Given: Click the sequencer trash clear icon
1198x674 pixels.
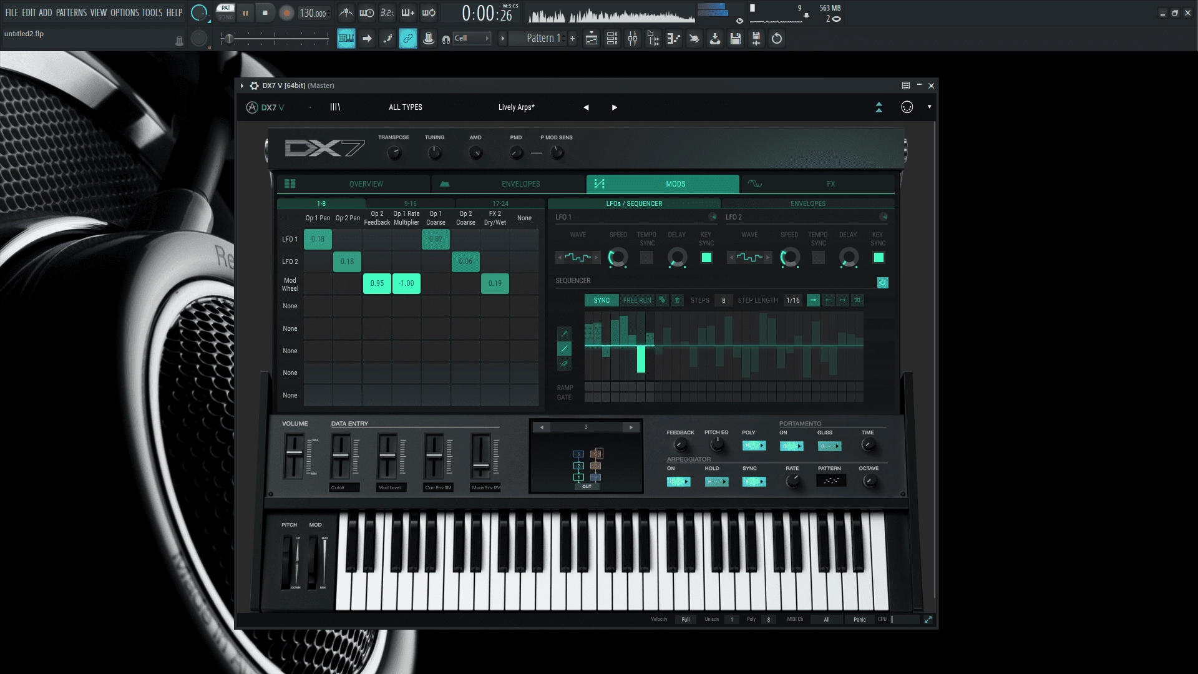Looking at the screenshot, I should (x=677, y=300).
